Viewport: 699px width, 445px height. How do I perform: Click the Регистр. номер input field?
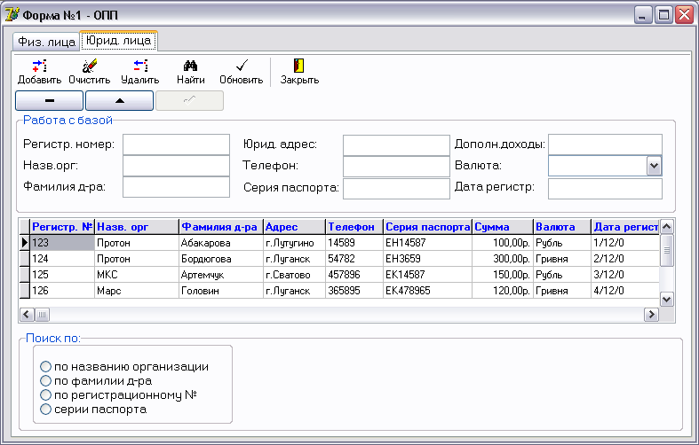pos(176,144)
